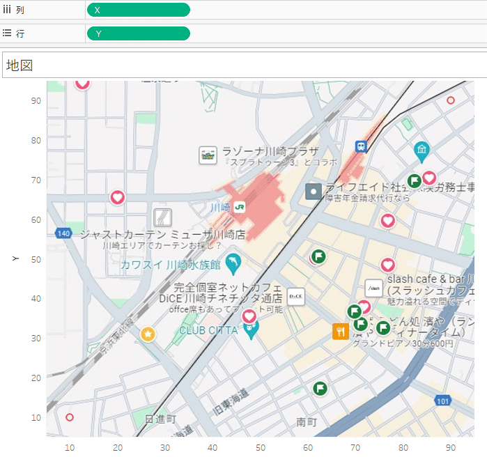The image size is (487, 457).
Task: Select the heart marker above CLUB CITTA
Action: (x=249, y=316)
